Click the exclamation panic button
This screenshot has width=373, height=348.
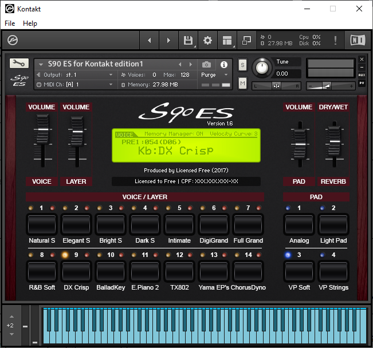pyautogui.click(x=335, y=41)
